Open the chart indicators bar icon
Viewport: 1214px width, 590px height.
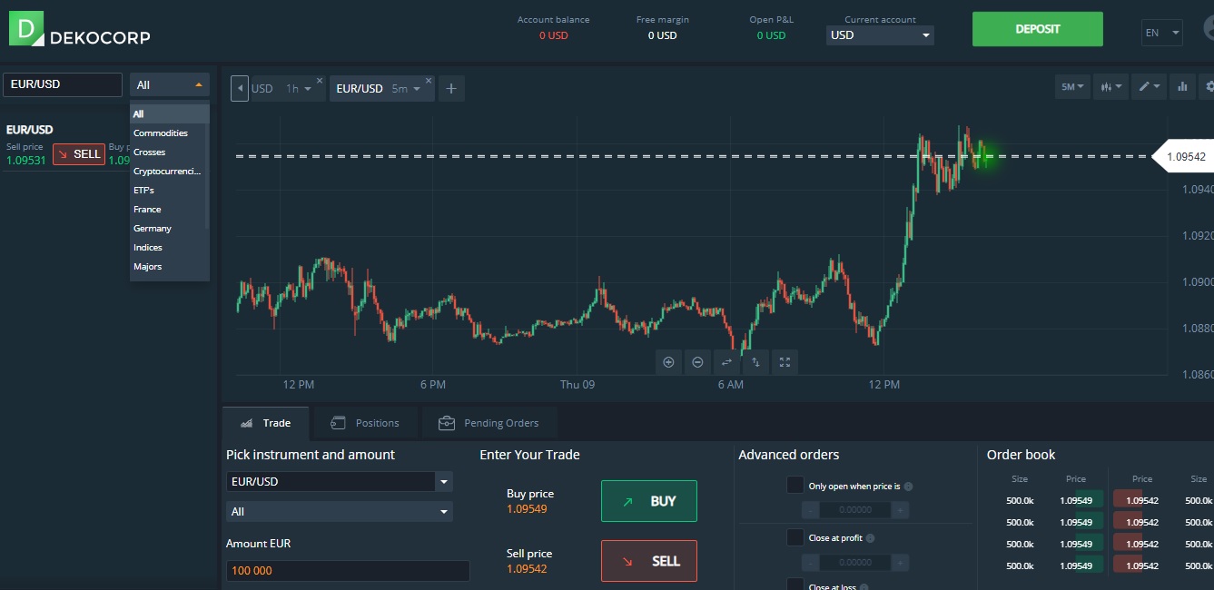(x=1182, y=87)
